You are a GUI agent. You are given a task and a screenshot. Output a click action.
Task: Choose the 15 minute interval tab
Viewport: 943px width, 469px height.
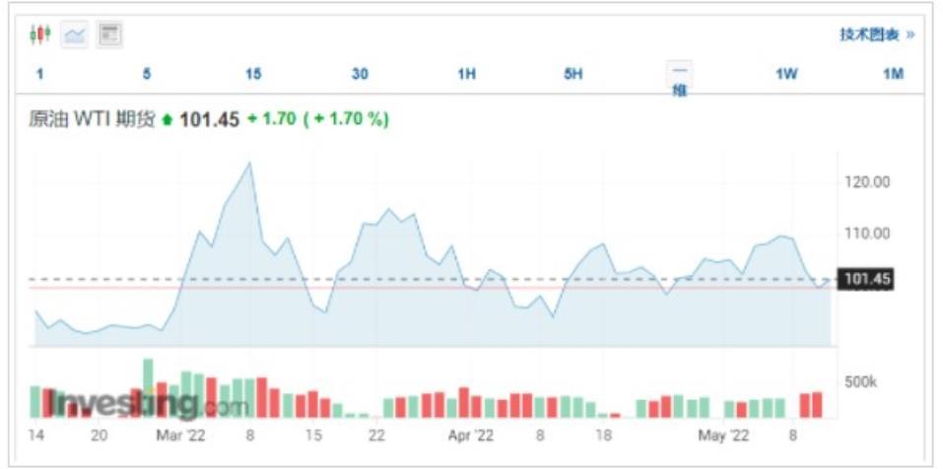point(253,75)
